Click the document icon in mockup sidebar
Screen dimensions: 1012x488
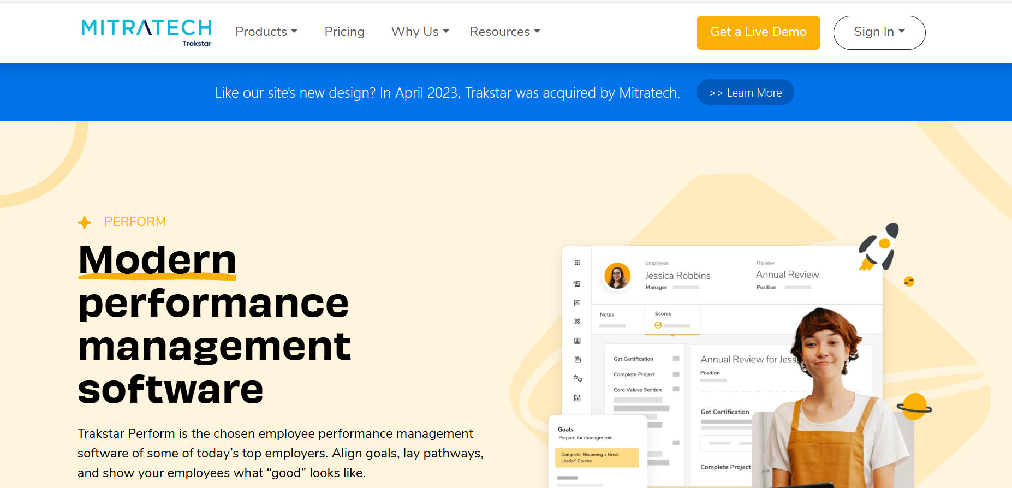[x=578, y=360]
